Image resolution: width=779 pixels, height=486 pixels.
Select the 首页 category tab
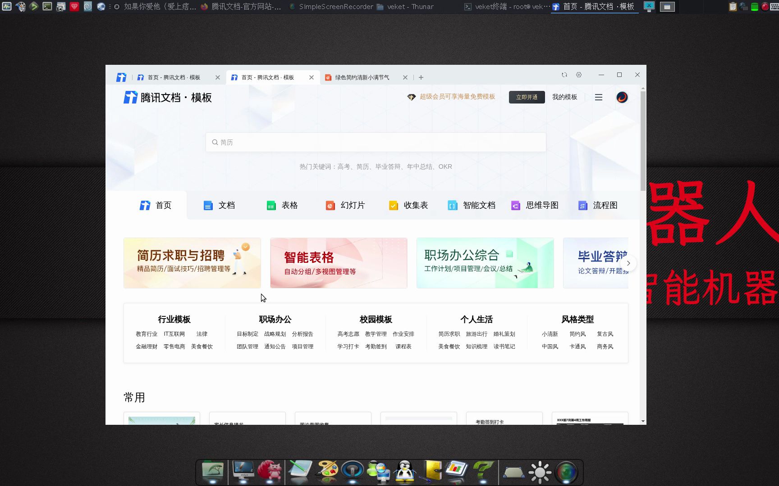point(156,205)
